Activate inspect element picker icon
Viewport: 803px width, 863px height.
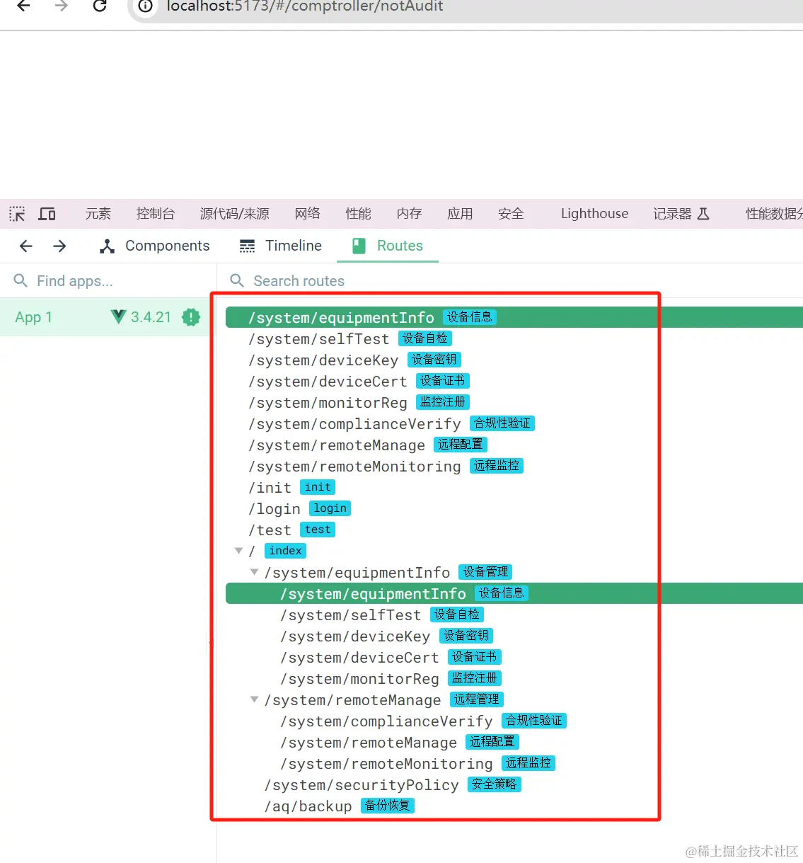point(17,214)
